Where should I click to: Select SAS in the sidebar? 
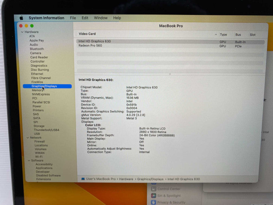pos(36,114)
